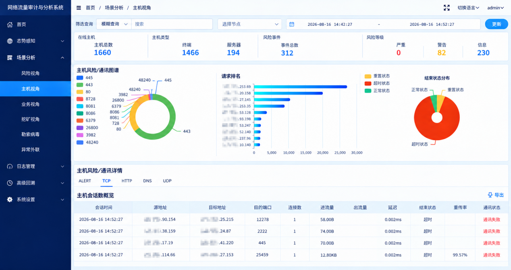Click the end date 14:52:27 field

pos(432,24)
